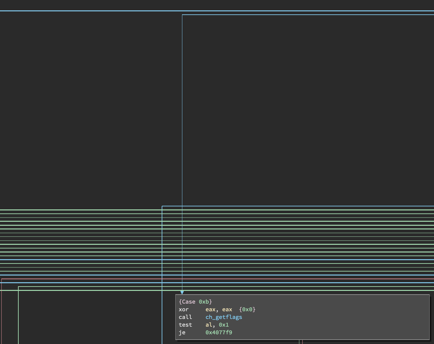Click the empty graph canvas area
Viewport: 434px width, 344px height.
point(83,100)
